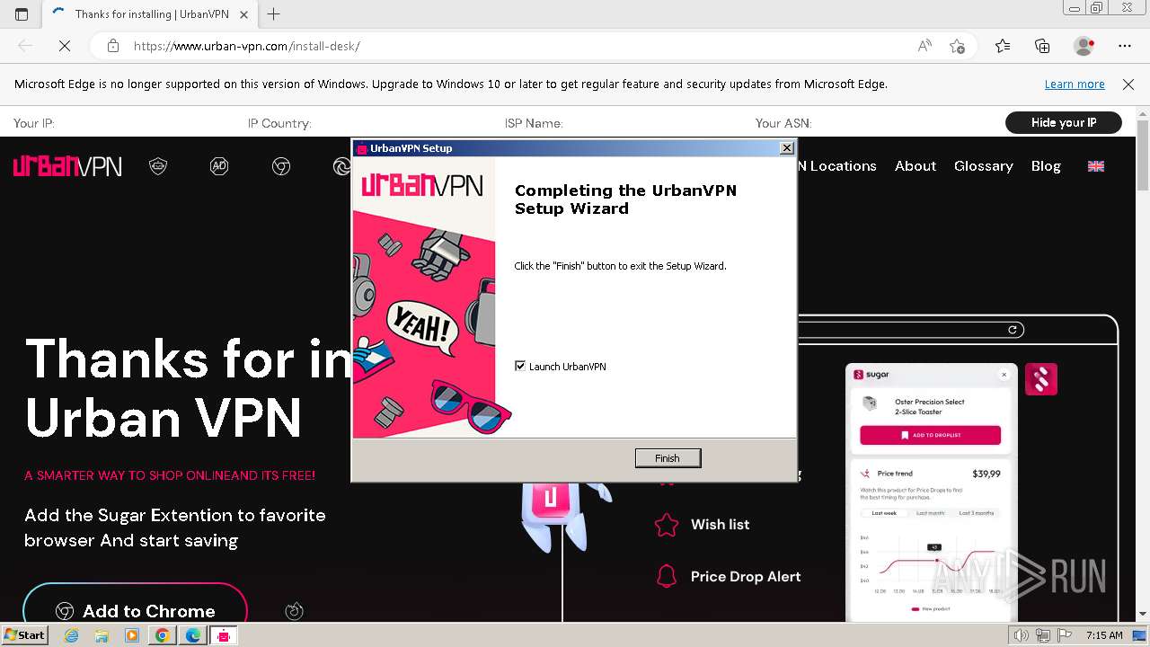Click the clock showing 7:15 AM
1150x647 pixels.
1104,635
